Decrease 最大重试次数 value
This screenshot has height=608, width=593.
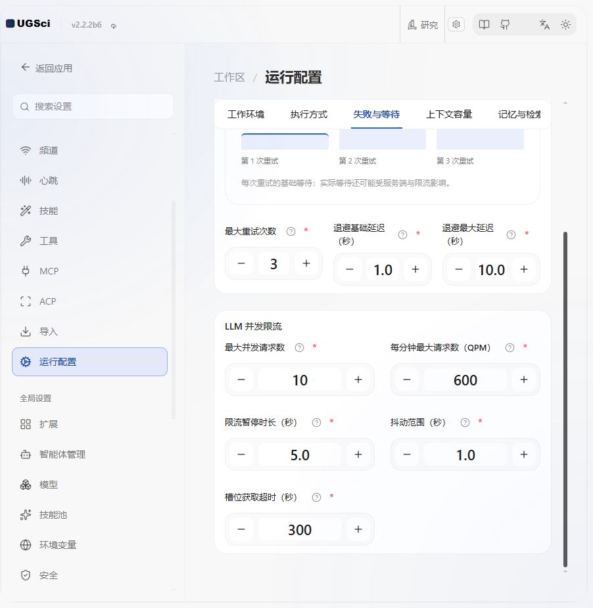click(x=241, y=264)
